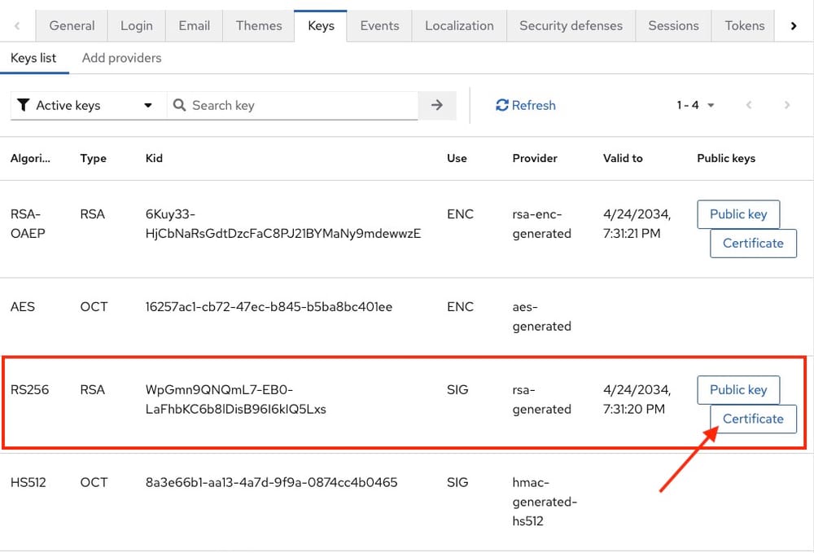The image size is (814, 553).
Task: Click the Public keys column header
Action: coord(726,158)
